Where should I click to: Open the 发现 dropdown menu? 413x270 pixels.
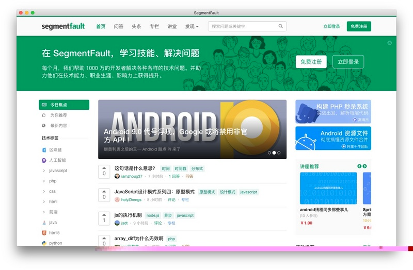(192, 26)
